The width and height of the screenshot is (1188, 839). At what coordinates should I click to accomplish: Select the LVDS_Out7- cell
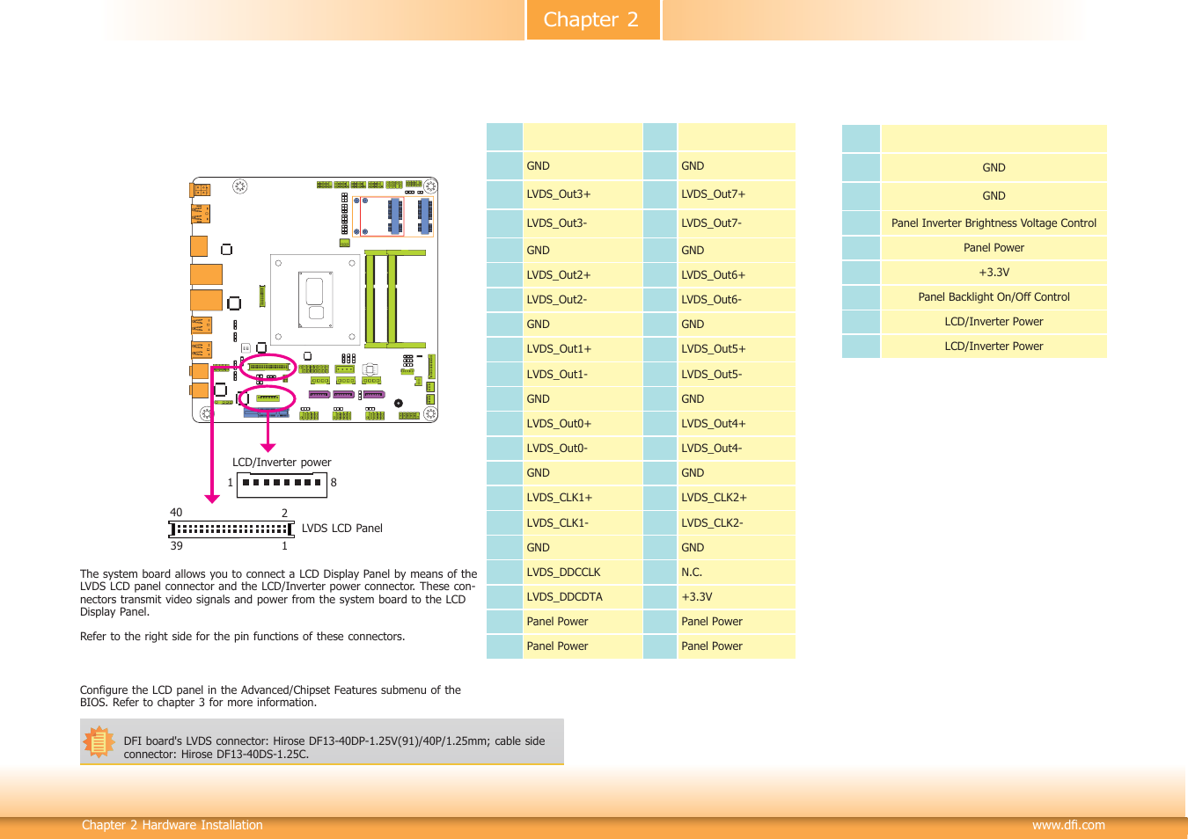pyautogui.click(x=737, y=223)
